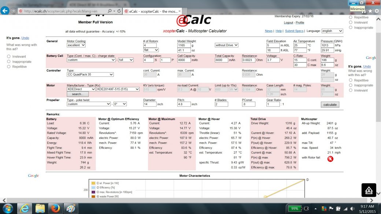Open the Windows Start button
381x214 pixels.
[x=8, y=209]
